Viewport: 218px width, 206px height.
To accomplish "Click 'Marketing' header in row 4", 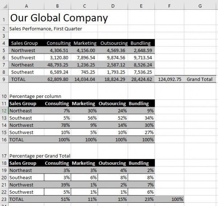I will (84, 43).
